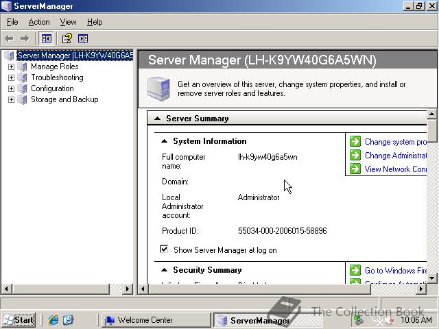Click View Network Connections link
Image resolution: width=439 pixels, height=329 pixels.
[x=396, y=169]
